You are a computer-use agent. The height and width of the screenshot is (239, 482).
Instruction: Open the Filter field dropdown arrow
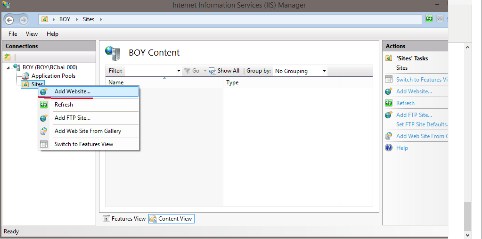tap(179, 71)
